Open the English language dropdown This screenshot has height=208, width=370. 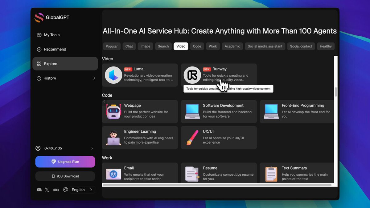tap(82, 190)
